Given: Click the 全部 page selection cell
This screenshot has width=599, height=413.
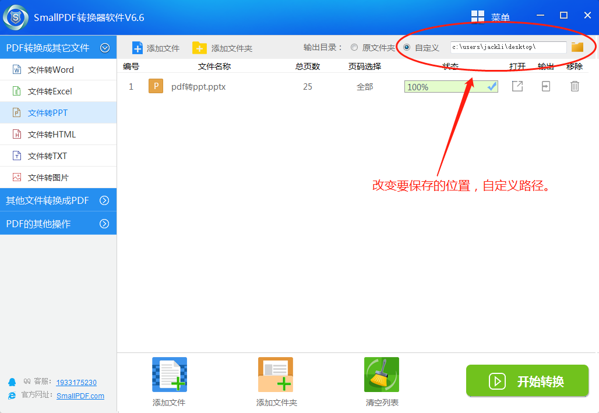Looking at the screenshot, I should click(365, 87).
